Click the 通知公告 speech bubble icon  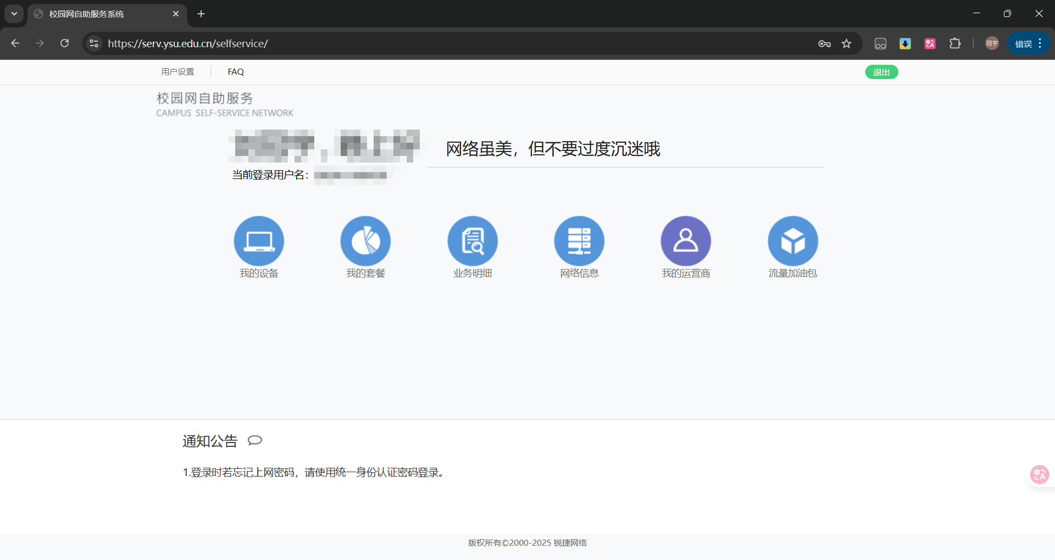[x=255, y=440]
